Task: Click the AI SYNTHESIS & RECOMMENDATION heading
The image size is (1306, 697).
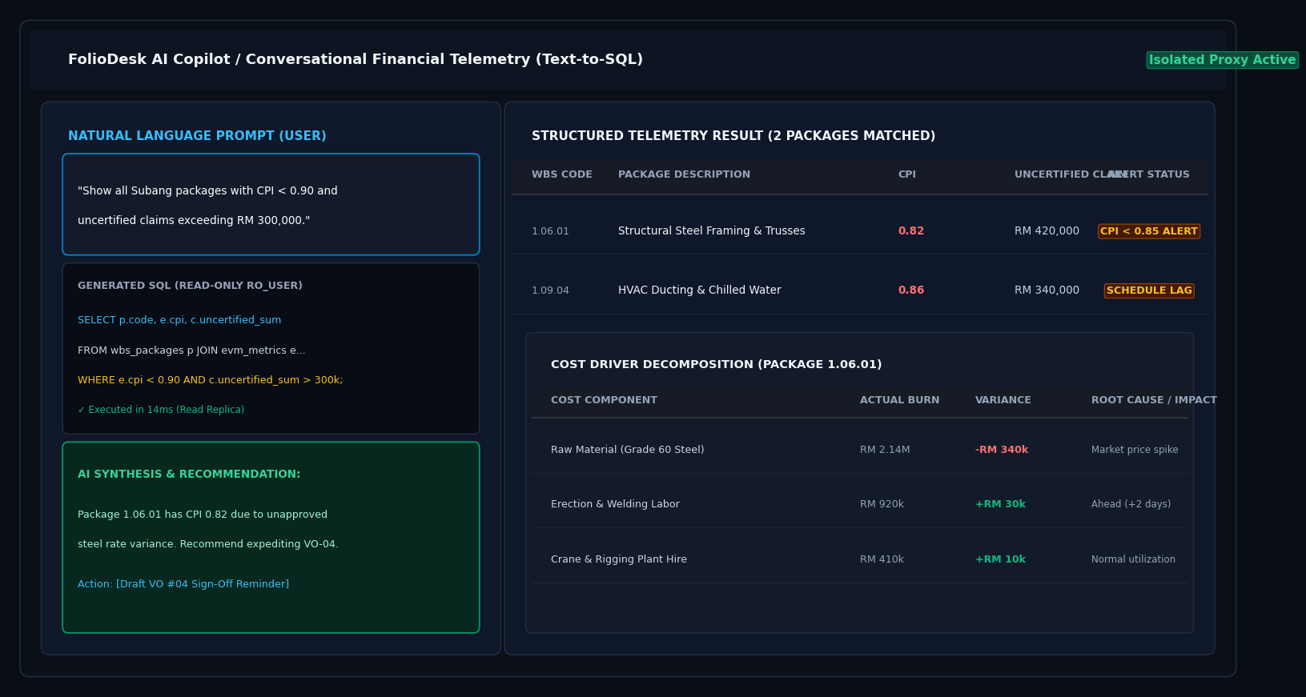Action: [189, 475]
